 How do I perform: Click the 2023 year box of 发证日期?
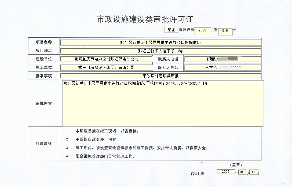226,171
